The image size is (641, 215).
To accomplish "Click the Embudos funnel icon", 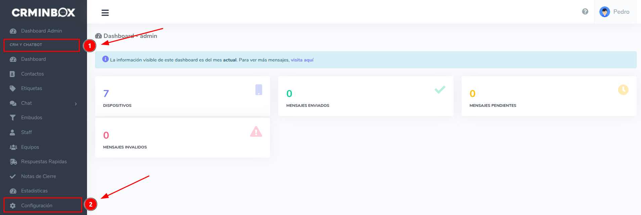I will (13, 118).
